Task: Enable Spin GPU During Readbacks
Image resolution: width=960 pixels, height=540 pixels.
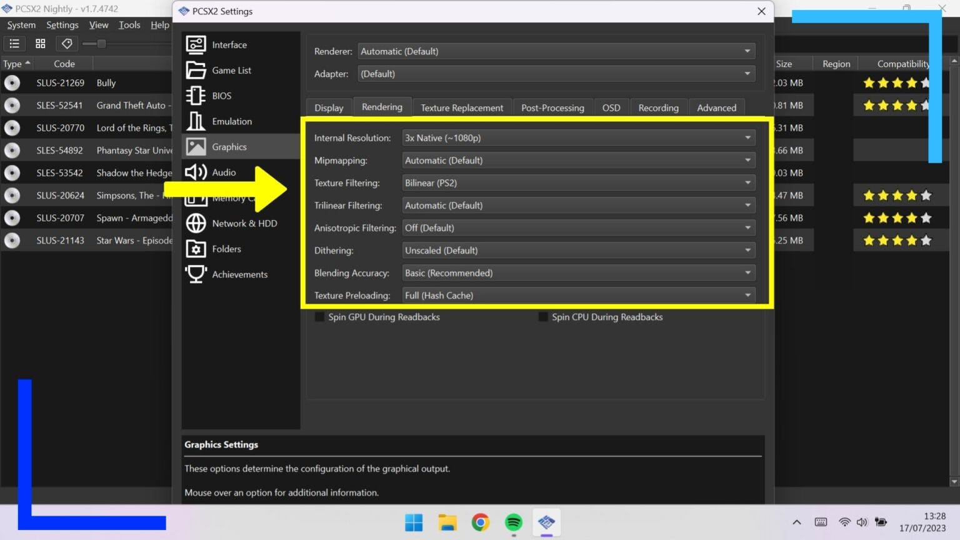Action: 320,317
